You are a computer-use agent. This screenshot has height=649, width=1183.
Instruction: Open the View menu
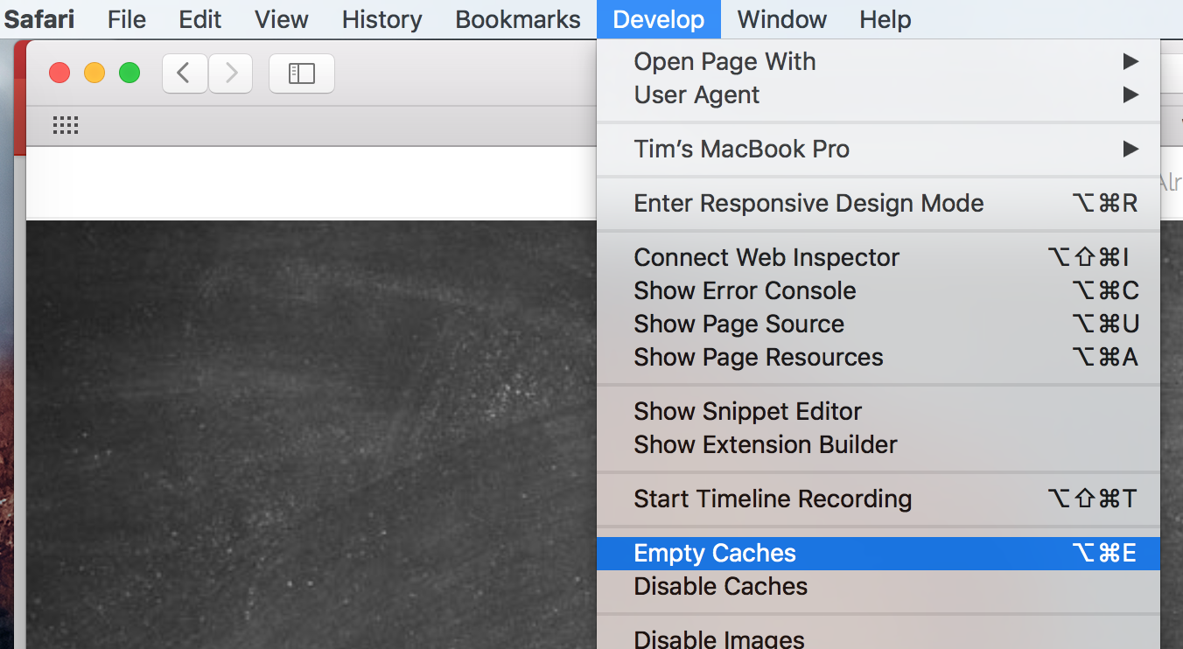tap(282, 19)
